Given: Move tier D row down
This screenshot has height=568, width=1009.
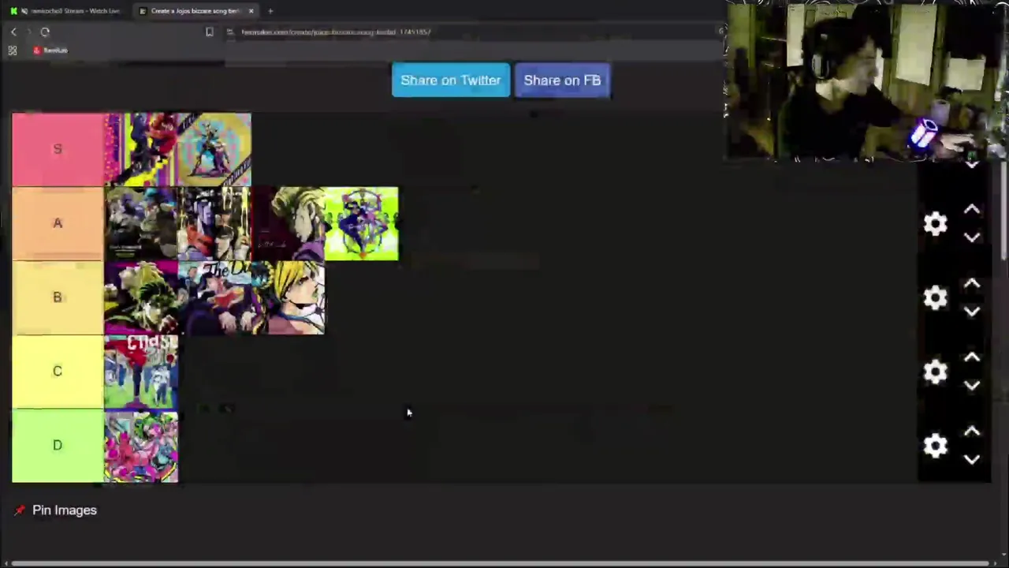Looking at the screenshot, I should pyautogui.click(x=971, y=460).
